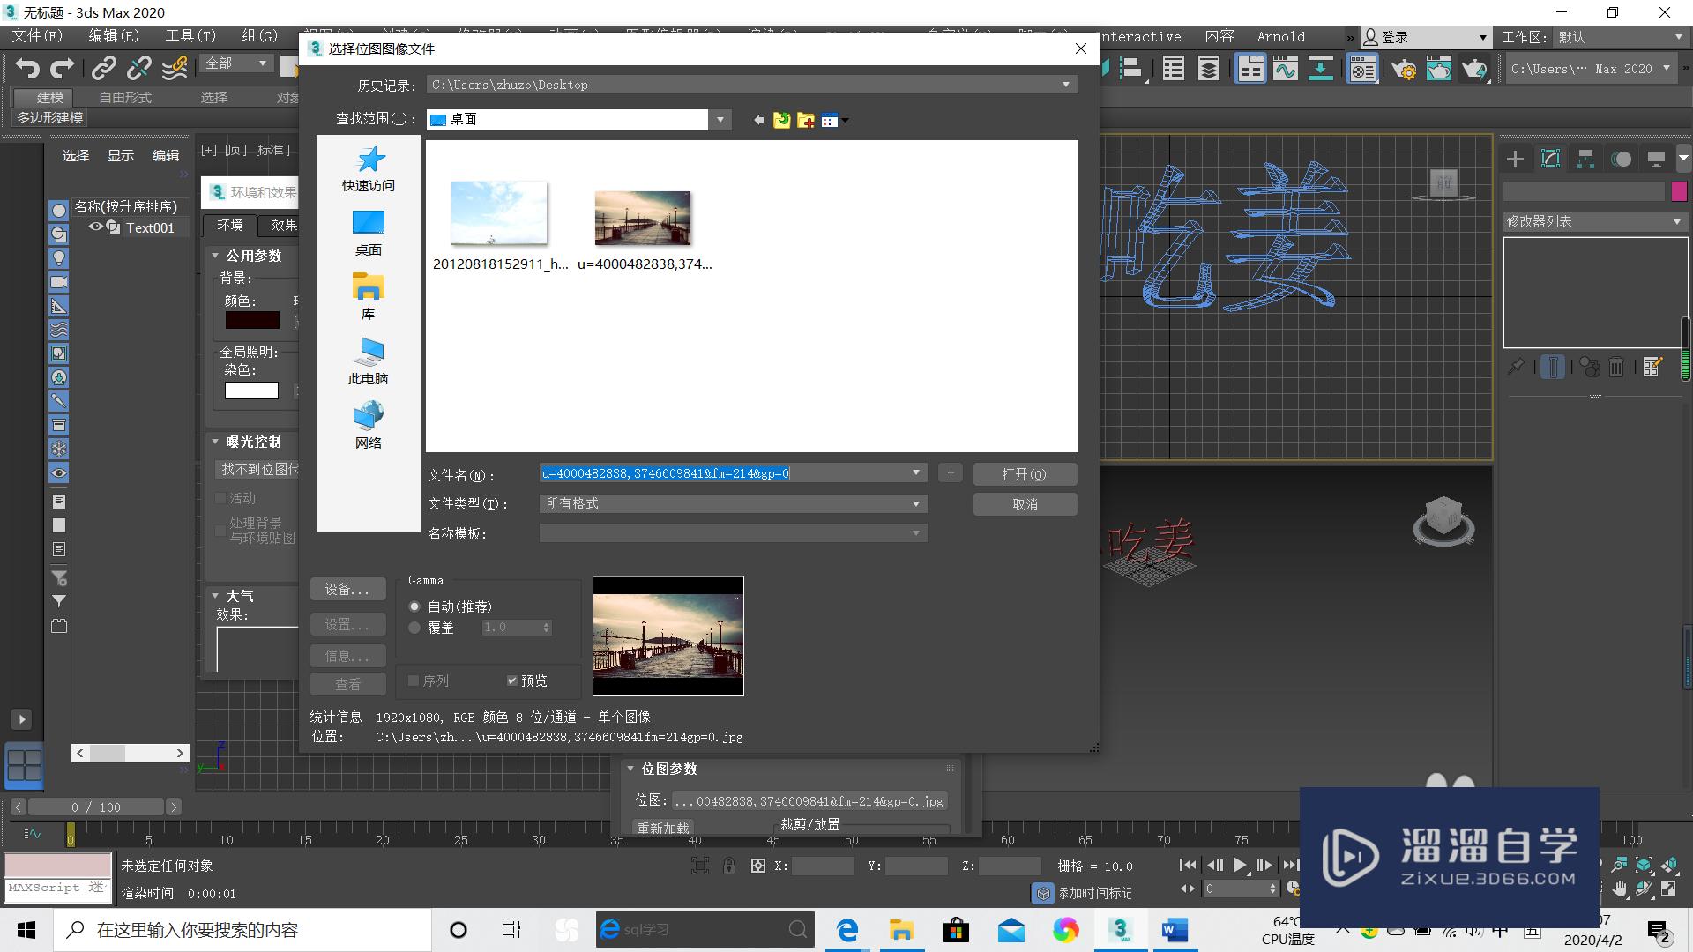Toggle the 自动(推荐) gamma radio button
Screen dimensions: 1693x952
[415, 606]
